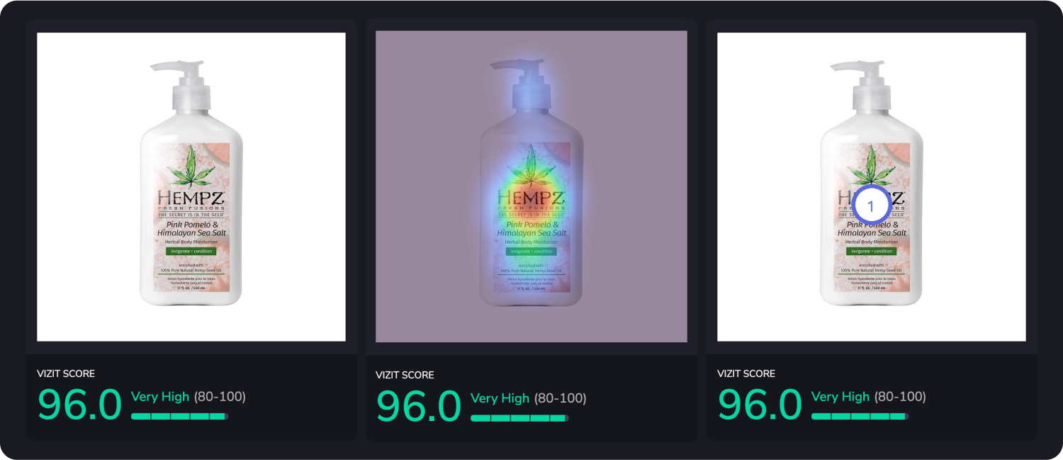Click the 96.0 score under the heatmap image
1063x460 pixels.
click(418, 406)
